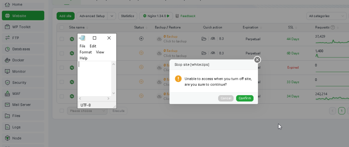The image size is (349, 147).
Task: Click the Files folder icon in sidebar
Action: click(7, 116)
